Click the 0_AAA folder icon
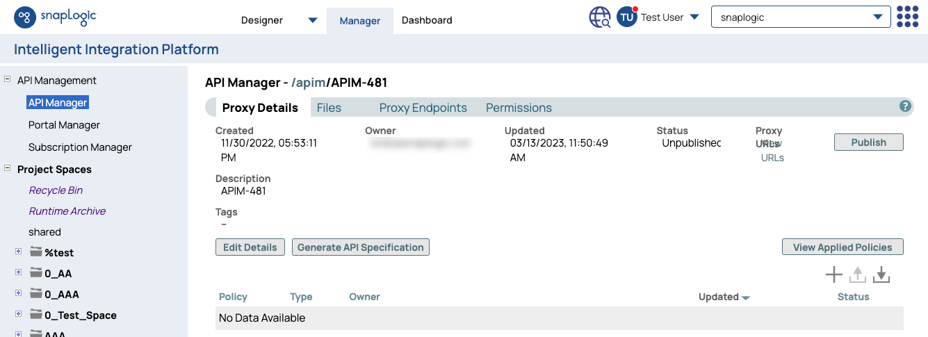Viewport: 928px width, 337px height. (x=36, y=294)
